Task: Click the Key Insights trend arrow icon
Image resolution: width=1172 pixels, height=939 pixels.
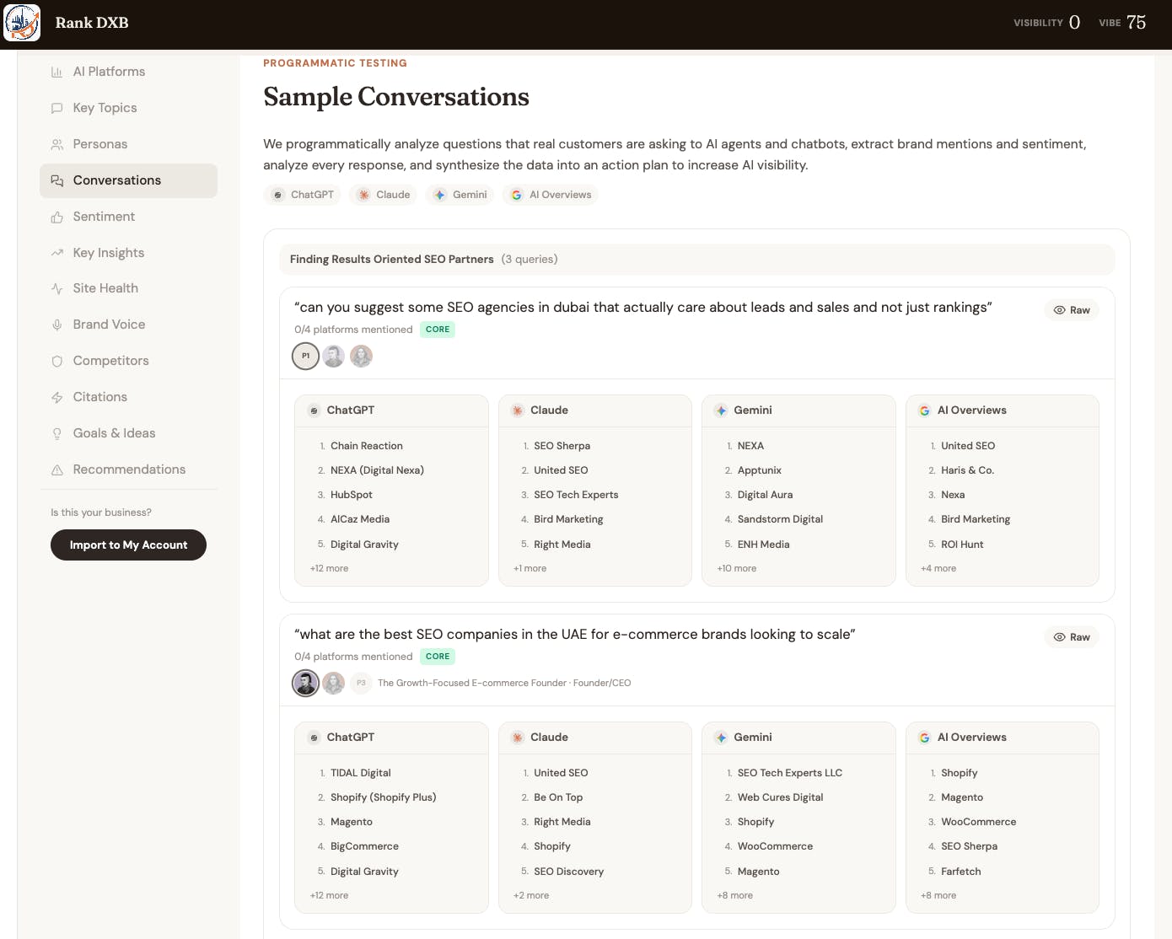Action: pyautogui.click(x=56, y=253)
